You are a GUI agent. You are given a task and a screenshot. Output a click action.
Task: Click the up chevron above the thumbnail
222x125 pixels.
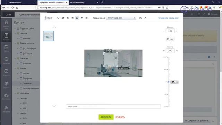pos(54,27)
